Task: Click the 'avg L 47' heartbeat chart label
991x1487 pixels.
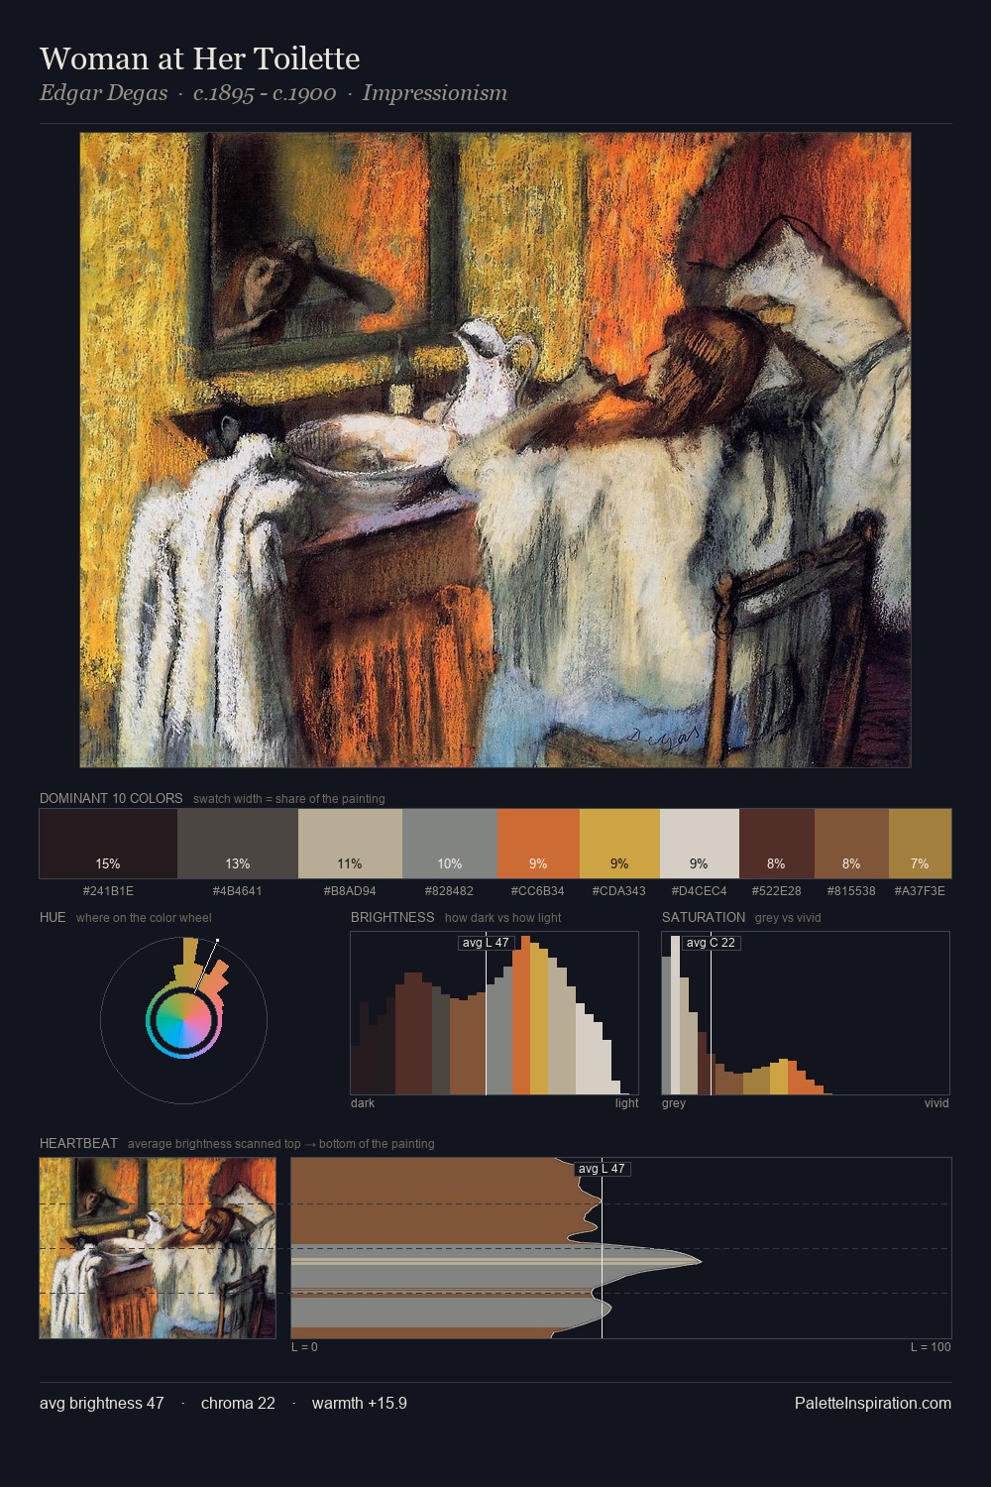Action: pos(603,1169)
